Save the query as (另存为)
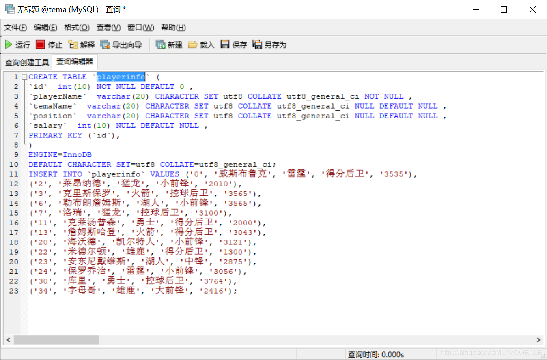The height and width of the screenshot is (360, 547). [x=269, y=45]
